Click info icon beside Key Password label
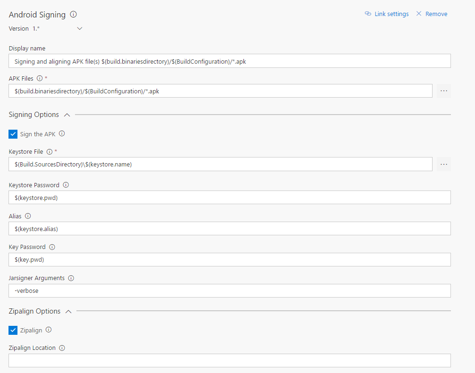 coord(52,247)
